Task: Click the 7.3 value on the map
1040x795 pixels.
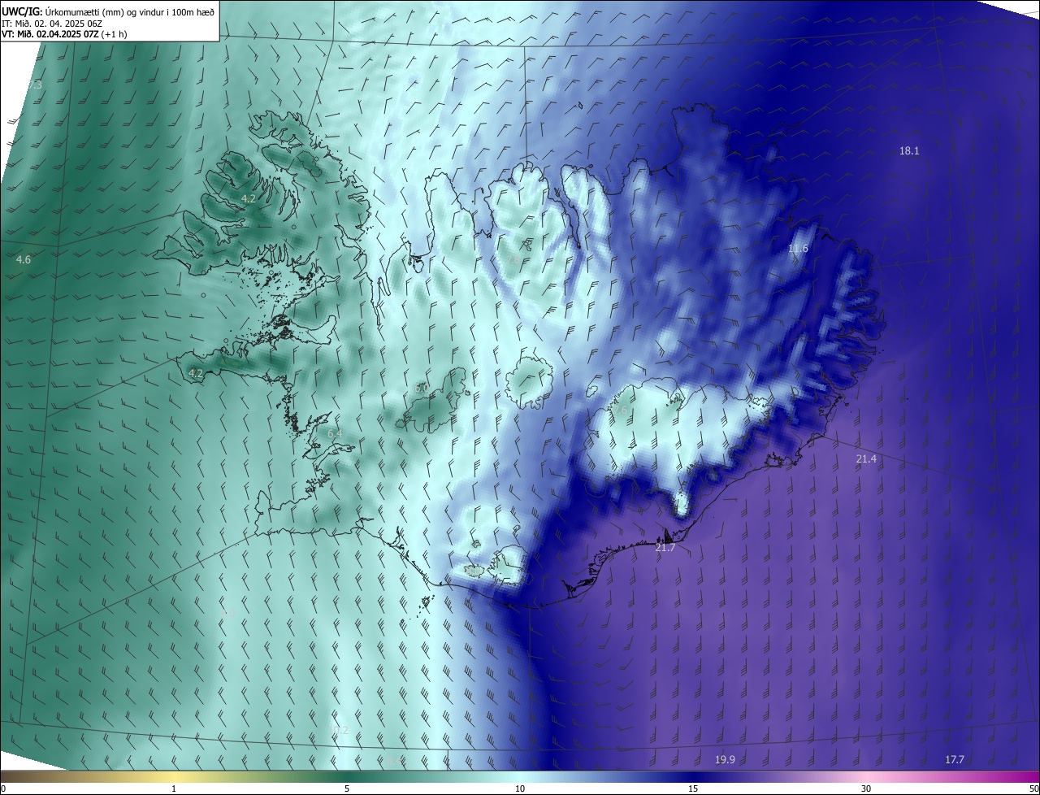Action: coord(35,85)
